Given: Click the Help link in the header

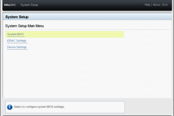Looking at the screenshot, I should tap(147, 5).
